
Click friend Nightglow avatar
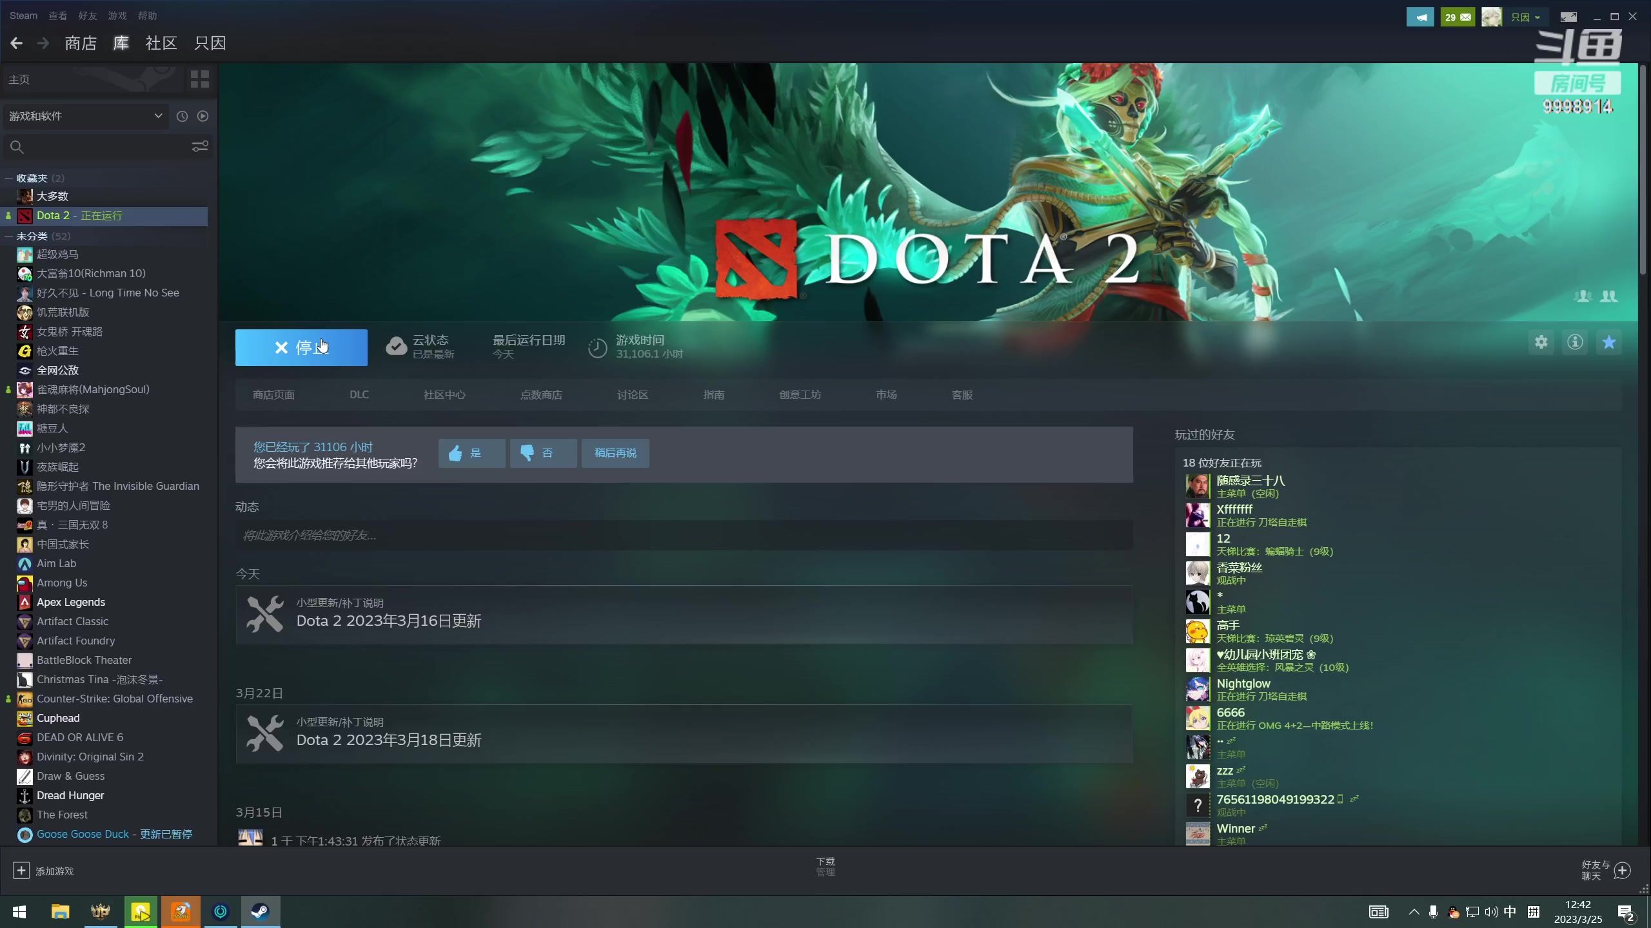coord(1198,689)
